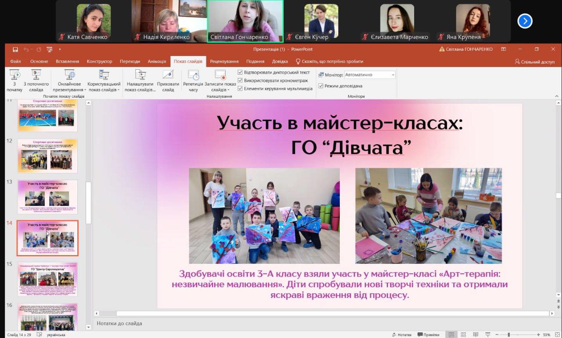Click thumbnail pane vertical scrollbar thumb

[x=89, y=203]
